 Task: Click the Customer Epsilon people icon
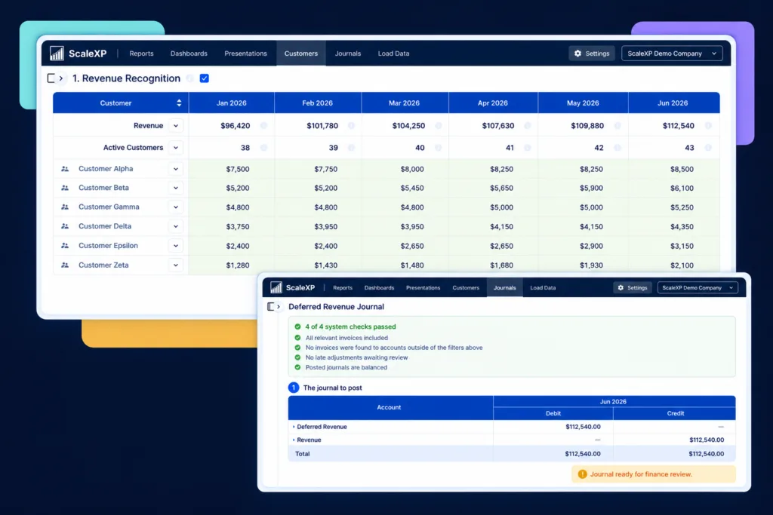click(x=65, y=246)
